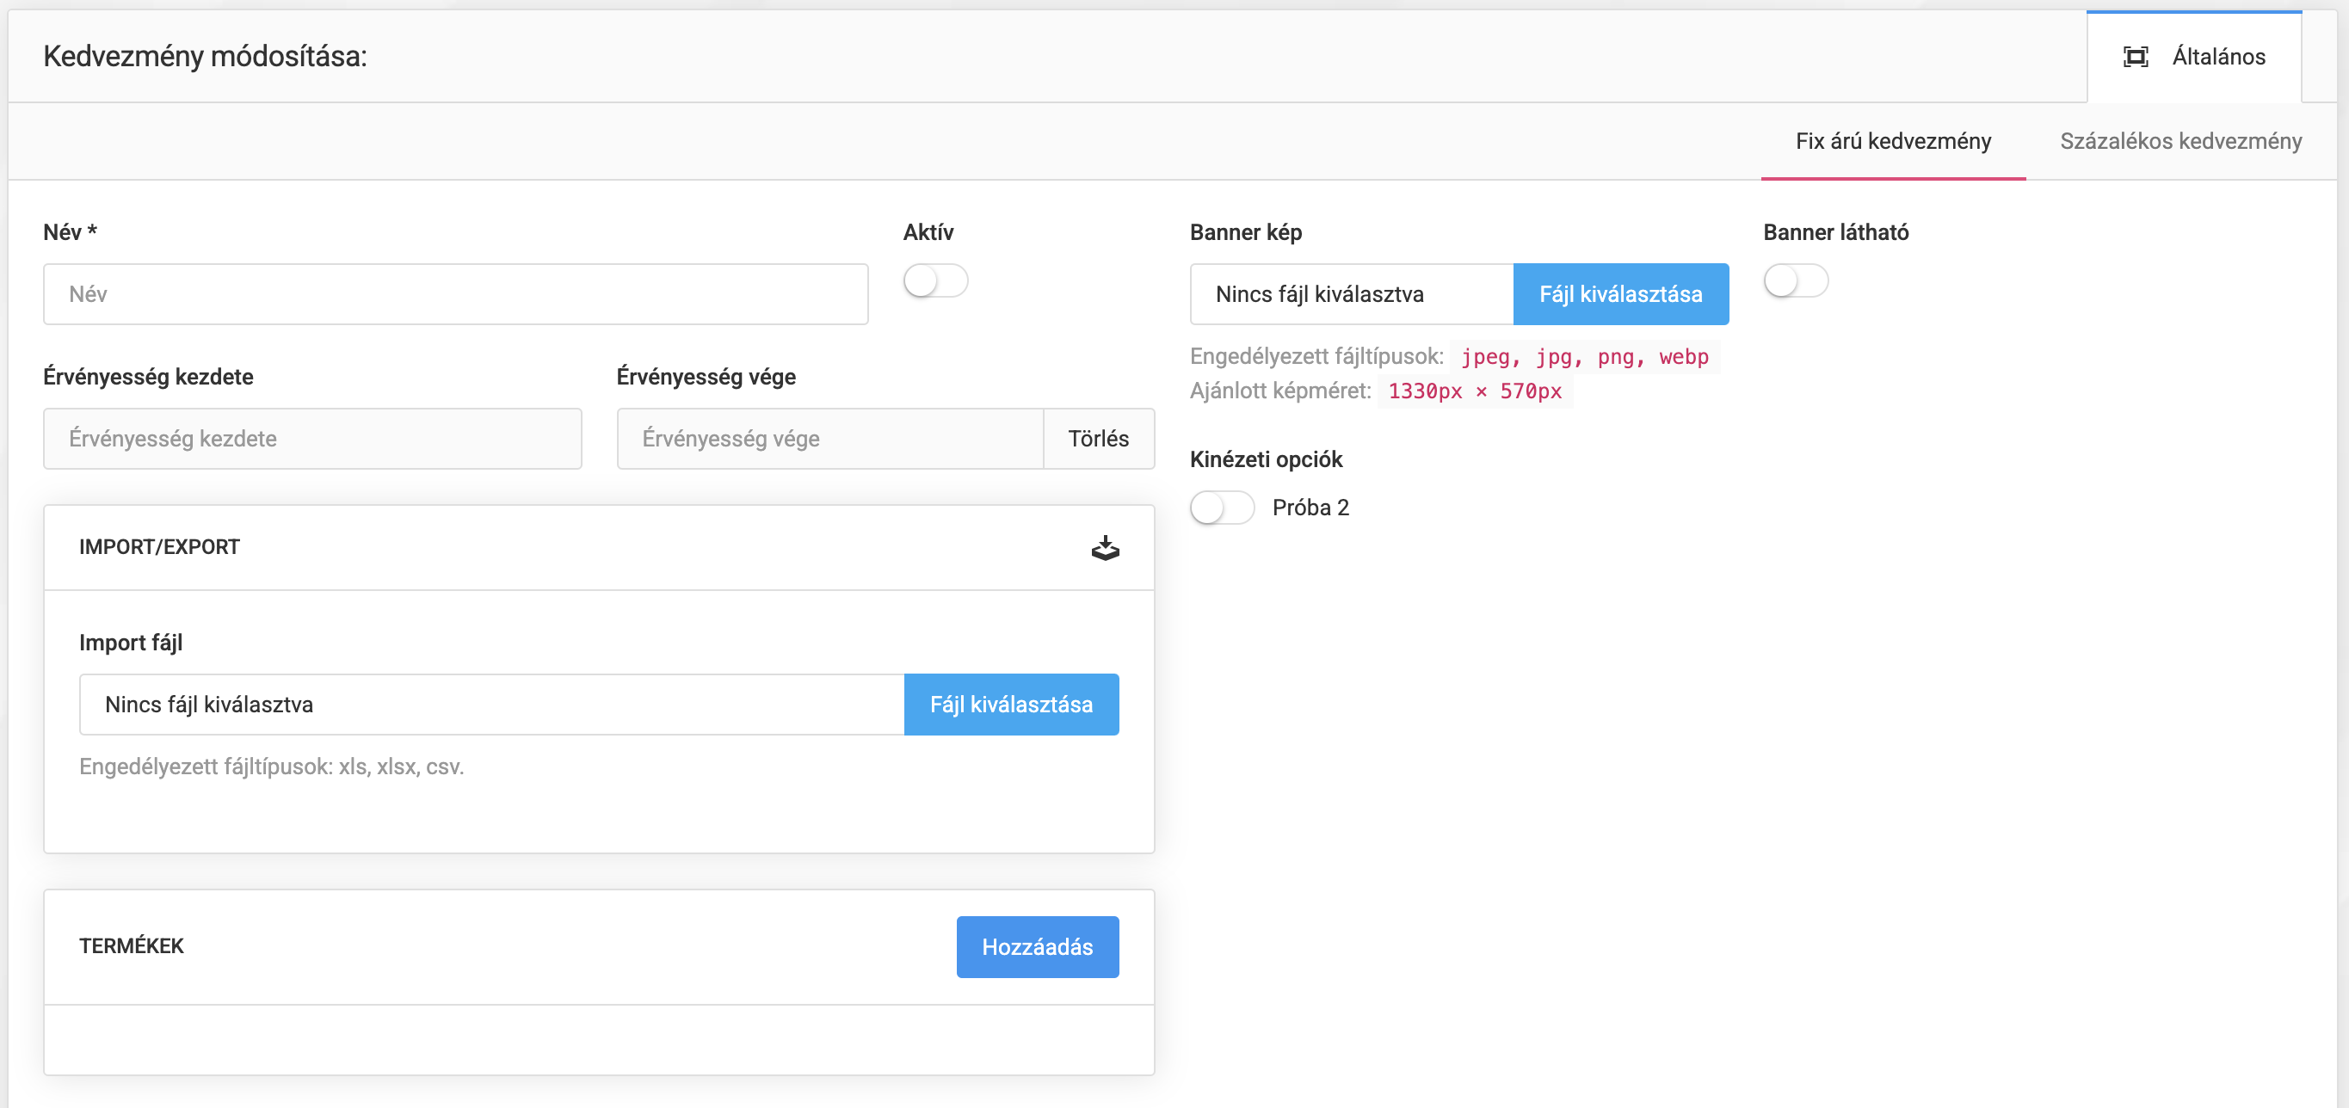Select the Fix árú kedvezmény tab

point(1893,141)
